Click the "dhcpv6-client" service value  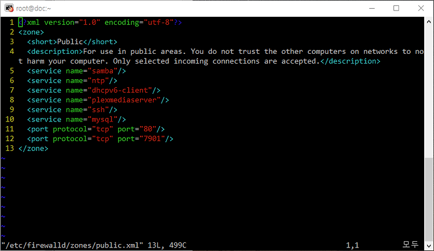(120, 90)
